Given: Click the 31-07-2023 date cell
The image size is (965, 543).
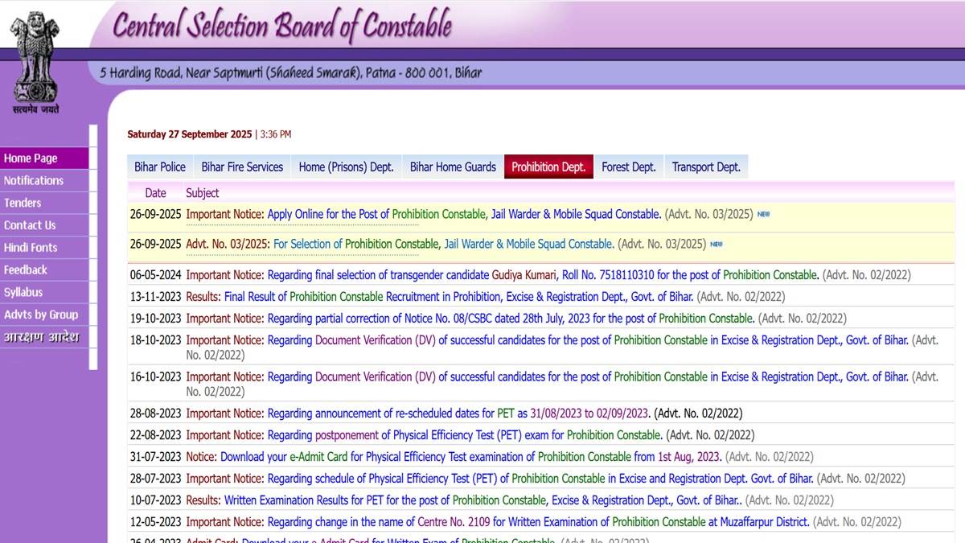Looking at the screenshot, I should pyautogui.click(x=156, y=457).
